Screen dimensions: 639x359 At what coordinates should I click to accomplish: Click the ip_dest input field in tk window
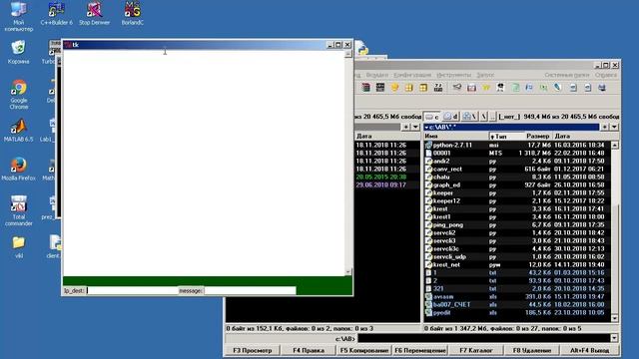coord(133,290)
